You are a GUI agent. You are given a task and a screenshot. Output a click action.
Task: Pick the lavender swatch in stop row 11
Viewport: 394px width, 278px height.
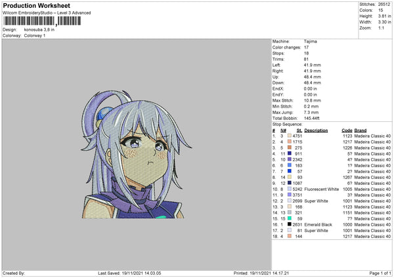coord(290,195)
